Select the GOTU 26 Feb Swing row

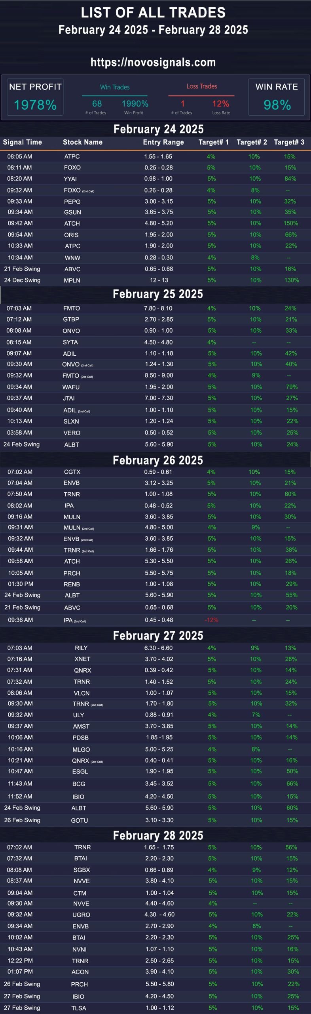(x=155, y=820)
